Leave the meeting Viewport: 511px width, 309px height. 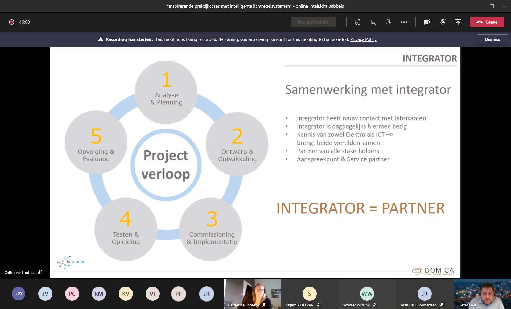(x=487, y=22)
